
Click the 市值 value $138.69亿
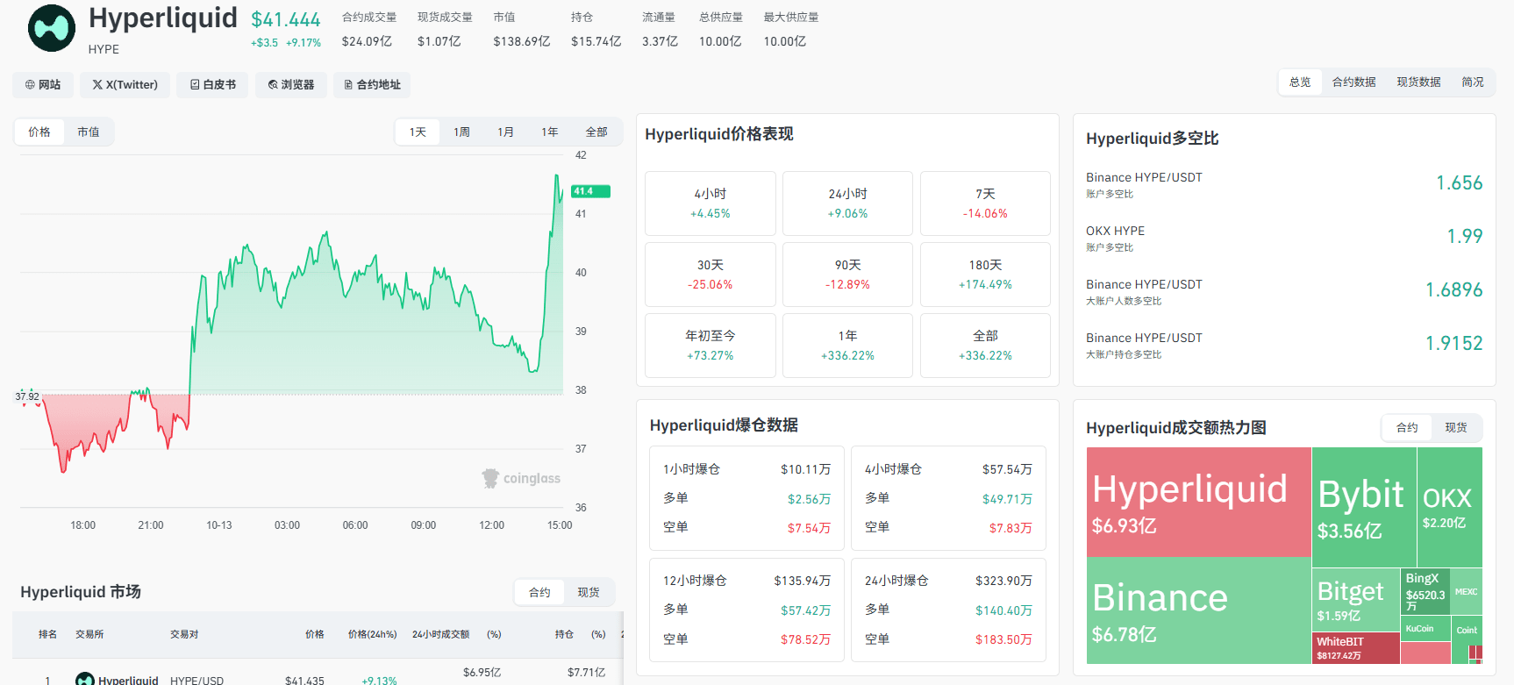pyautogui.click(x=521, y=41)
